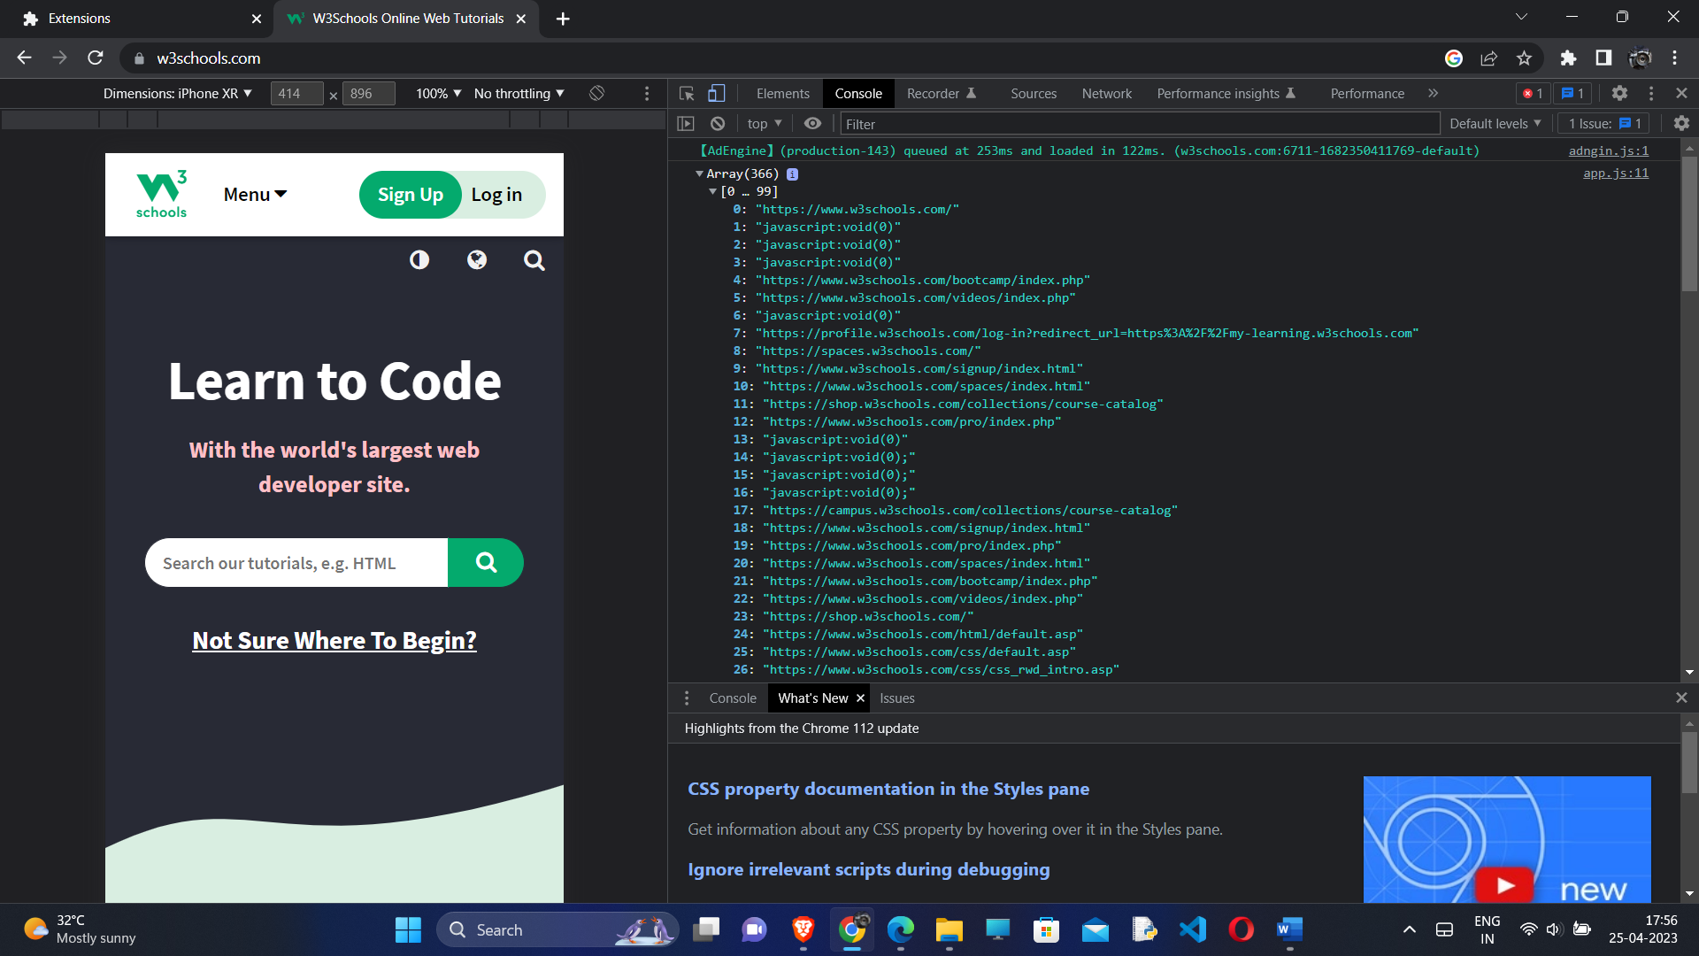
Task: Switch to the Recorder tab
Action: (942, 93)
